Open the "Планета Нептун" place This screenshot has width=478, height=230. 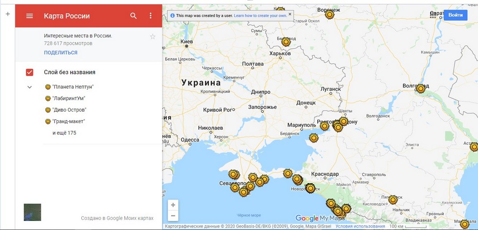point(73,87)
